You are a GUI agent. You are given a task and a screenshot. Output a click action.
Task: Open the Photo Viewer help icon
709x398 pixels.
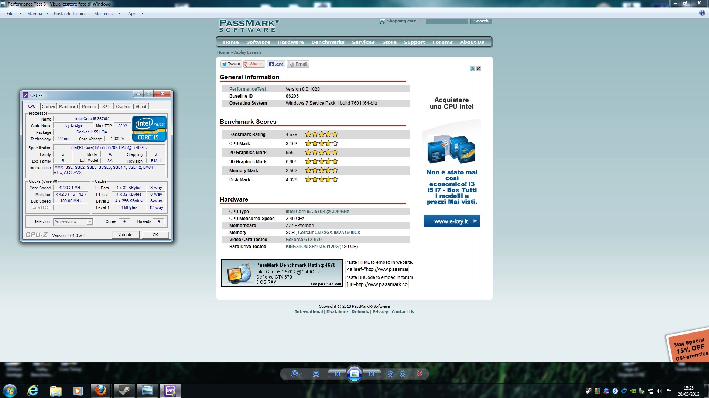click(702, 13)
